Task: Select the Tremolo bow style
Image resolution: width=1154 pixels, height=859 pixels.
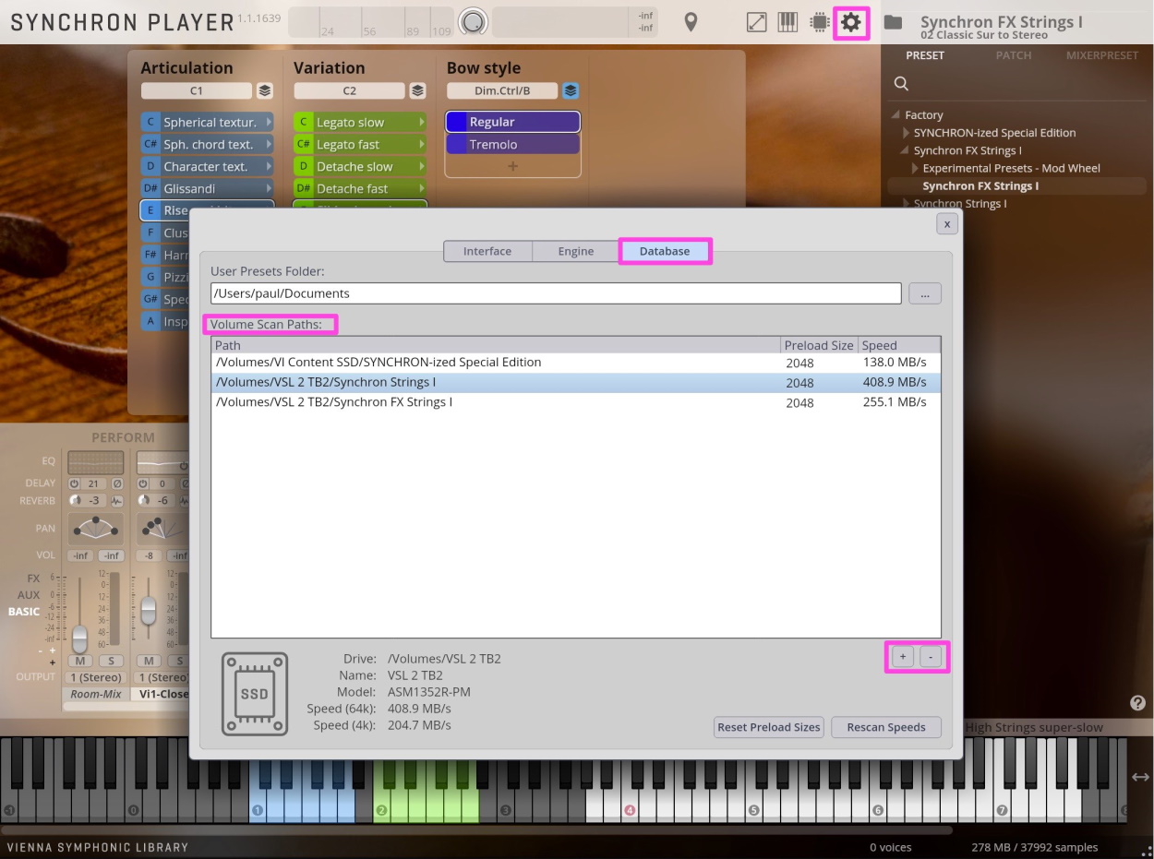Action: pyautogui.click(x=513, y=145)
